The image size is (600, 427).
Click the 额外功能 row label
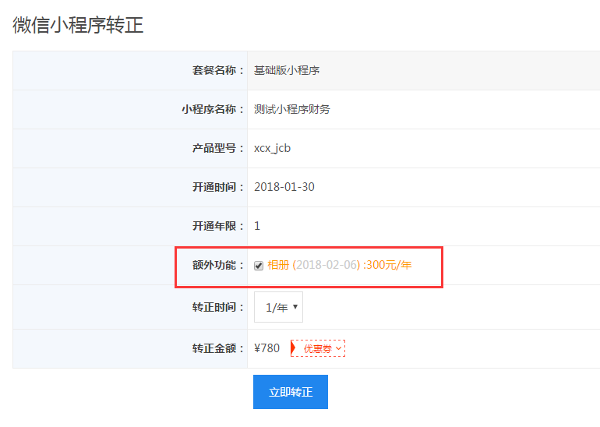click(x=218, y=265)
